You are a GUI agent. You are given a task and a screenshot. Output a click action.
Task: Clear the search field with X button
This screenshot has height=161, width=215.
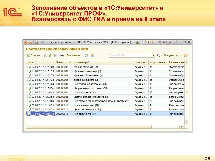point(153,55)
